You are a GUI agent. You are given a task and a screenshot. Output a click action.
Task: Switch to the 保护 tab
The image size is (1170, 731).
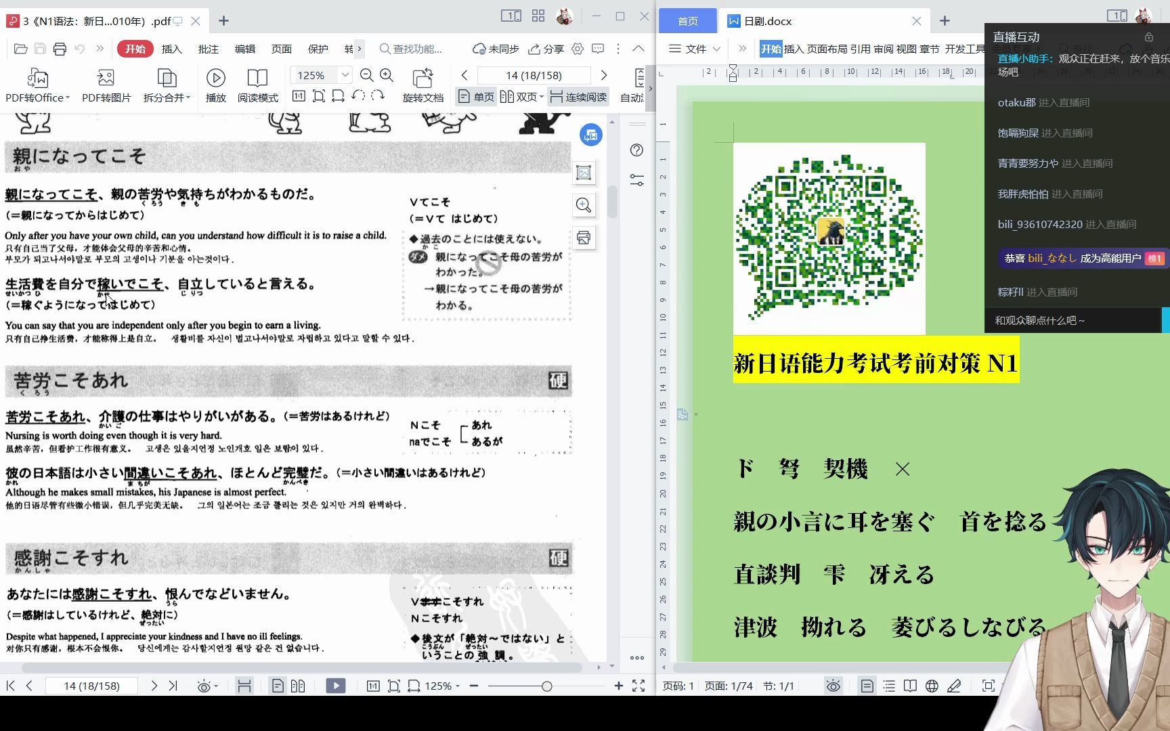click(318, 49)
